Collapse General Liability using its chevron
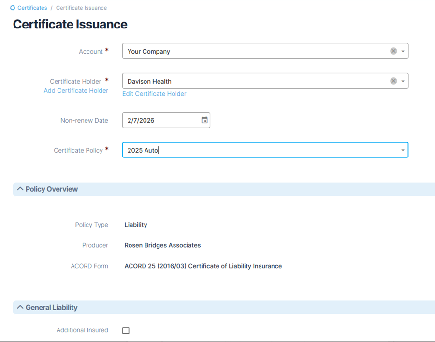435x342 pixels. 20,307
